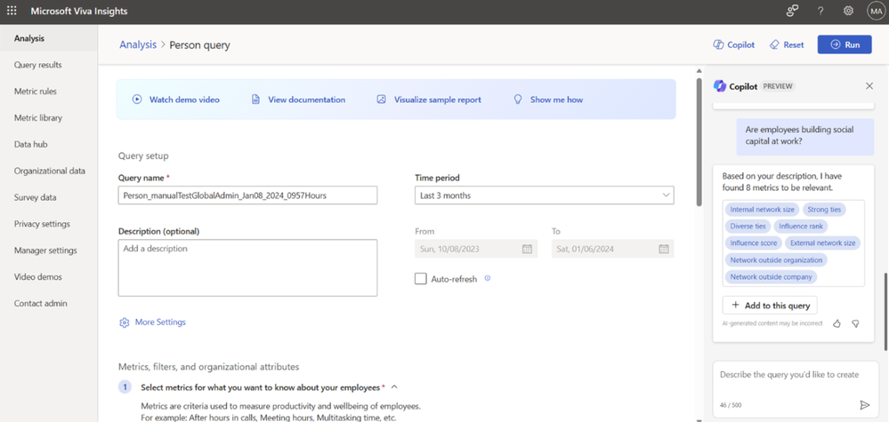Reset the query
Image resolution: width=889 pixels, height=422 pixels.
point(787,44)
